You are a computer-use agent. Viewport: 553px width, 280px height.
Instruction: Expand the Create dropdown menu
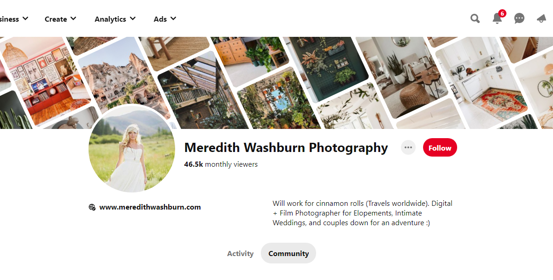point(60,19)
